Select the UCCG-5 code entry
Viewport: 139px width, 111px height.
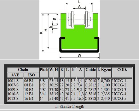click(119, 98)
